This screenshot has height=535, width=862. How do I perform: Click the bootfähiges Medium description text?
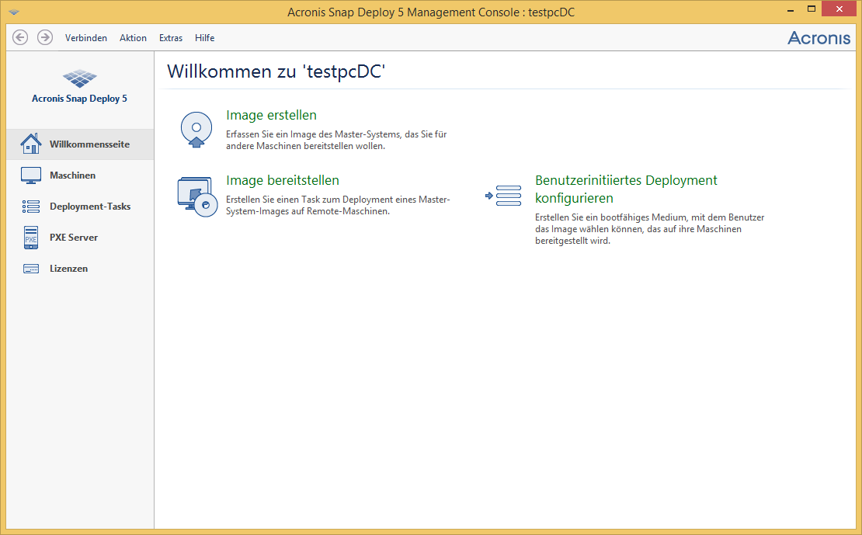click(x=649, y=229)
